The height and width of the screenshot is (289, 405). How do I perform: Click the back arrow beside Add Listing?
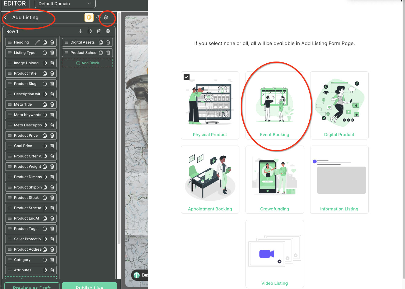[x=6, y=18]
